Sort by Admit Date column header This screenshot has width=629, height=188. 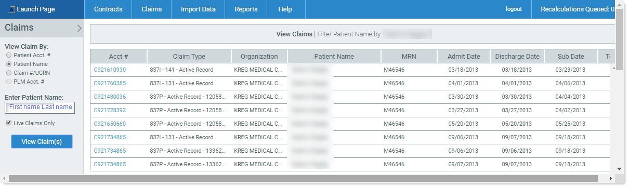463,56
